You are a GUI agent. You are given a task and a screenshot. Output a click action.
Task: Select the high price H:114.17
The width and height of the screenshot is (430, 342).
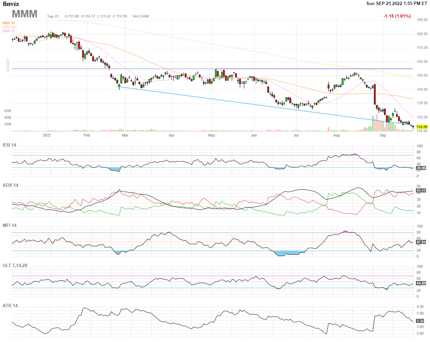pyautogui.click(x=88, y=16)
